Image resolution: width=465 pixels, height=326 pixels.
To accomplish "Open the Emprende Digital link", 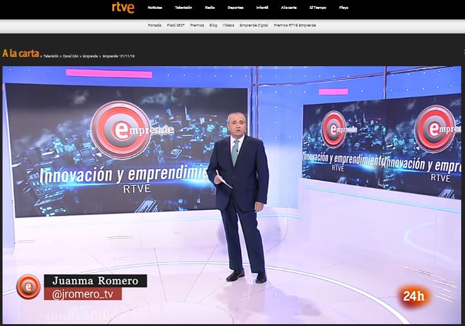I will [x=254, y=25].
